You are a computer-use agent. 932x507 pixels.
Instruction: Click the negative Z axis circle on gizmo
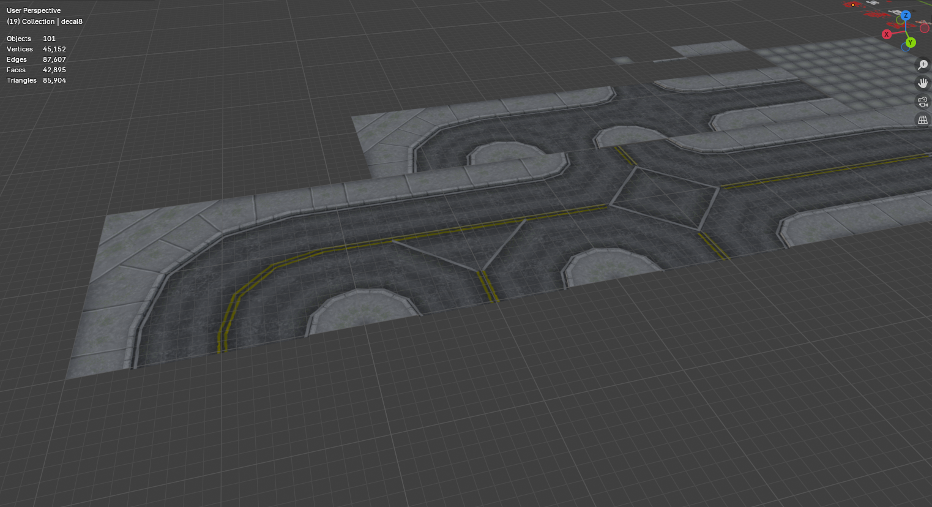905,47
